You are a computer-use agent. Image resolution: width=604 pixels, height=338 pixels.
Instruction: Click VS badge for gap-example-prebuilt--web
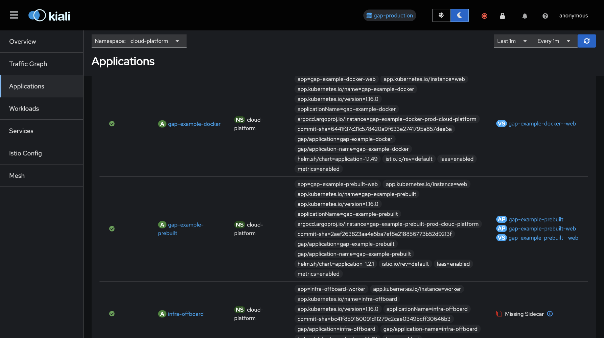[x=501, y=238]
